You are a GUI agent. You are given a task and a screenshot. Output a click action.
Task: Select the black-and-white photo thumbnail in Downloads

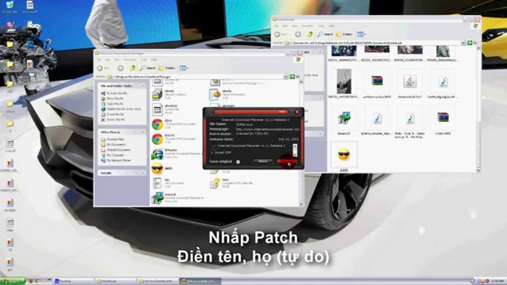[x=344, y=82]
